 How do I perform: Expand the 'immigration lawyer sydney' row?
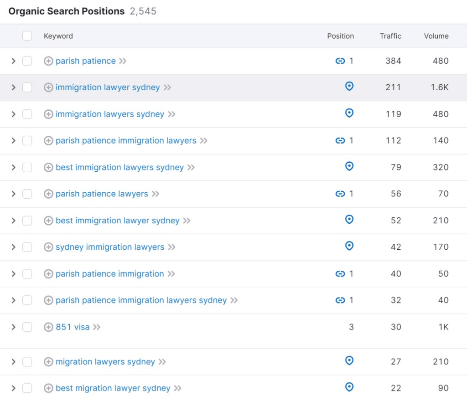[x=13, y=87]
